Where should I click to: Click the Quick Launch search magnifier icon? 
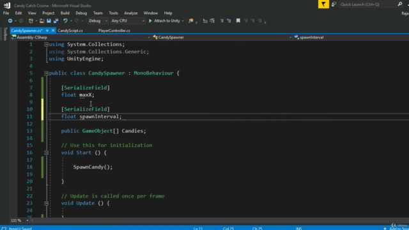[x=400, y=4]
